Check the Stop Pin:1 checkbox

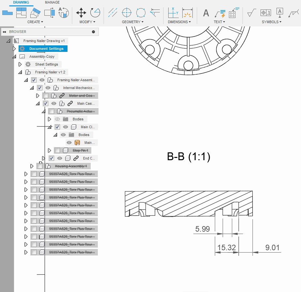(x=57, y=150)
